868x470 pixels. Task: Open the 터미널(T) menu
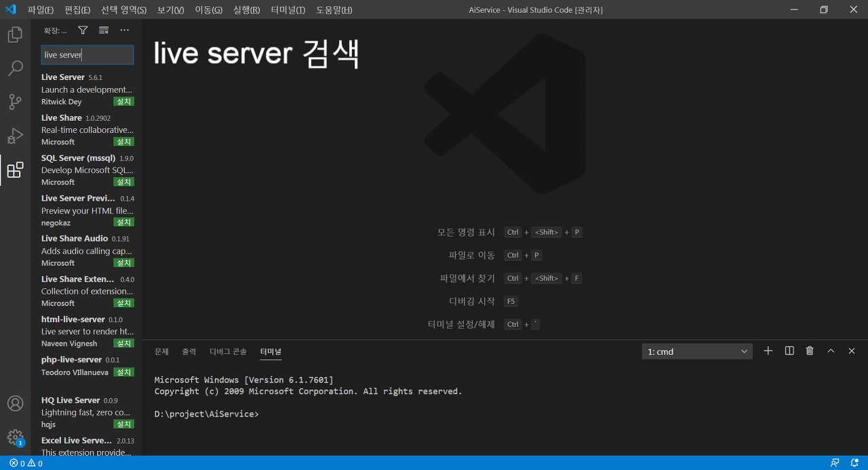coord(288,10)
